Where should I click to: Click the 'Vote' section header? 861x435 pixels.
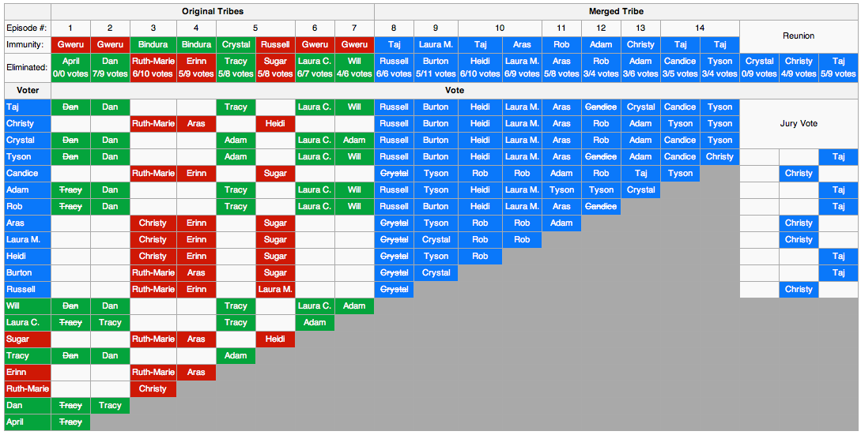(455, 90)
